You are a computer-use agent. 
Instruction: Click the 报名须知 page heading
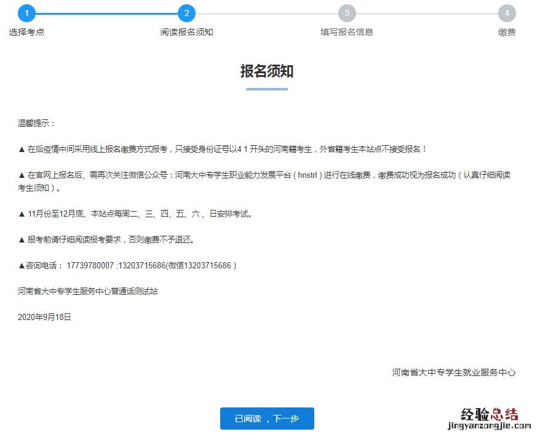[266, 71]
